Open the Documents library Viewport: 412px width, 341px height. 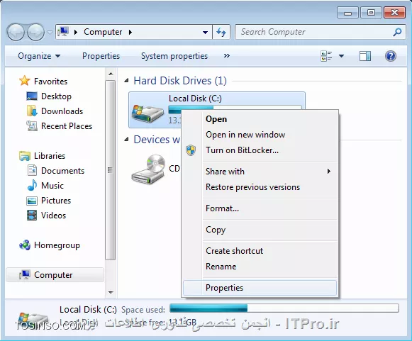click(x=62, y=171)
